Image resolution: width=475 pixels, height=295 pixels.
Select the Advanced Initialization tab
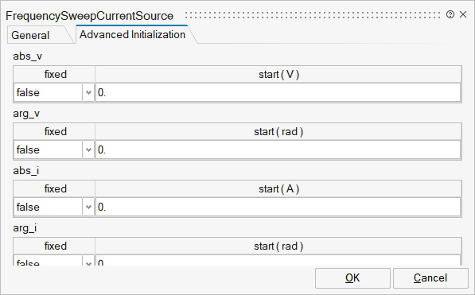[x=132, y=34]
